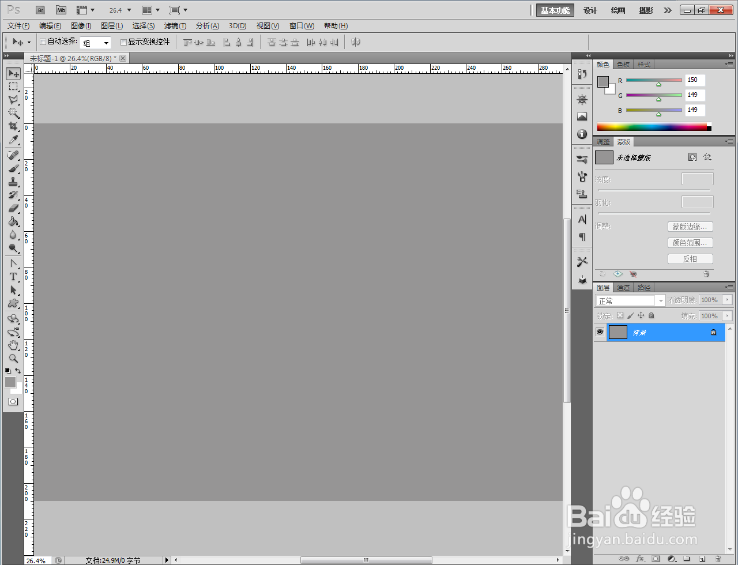Swap foreground and background colors
Image resolution: width=738 pixels, height=565 pixels.
coord(18,371)
